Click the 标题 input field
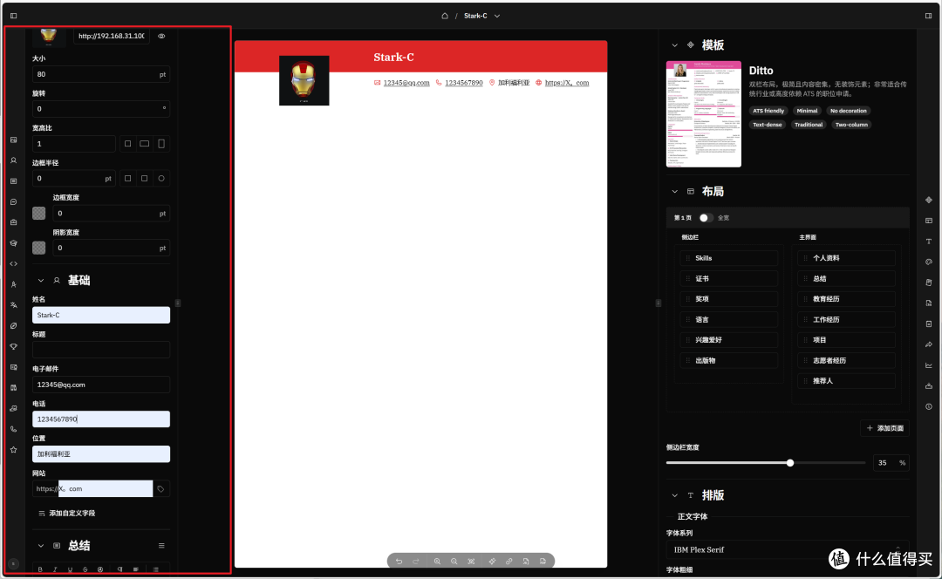The height and width of the screenshot is (579, 942). (x=101, y=350)
